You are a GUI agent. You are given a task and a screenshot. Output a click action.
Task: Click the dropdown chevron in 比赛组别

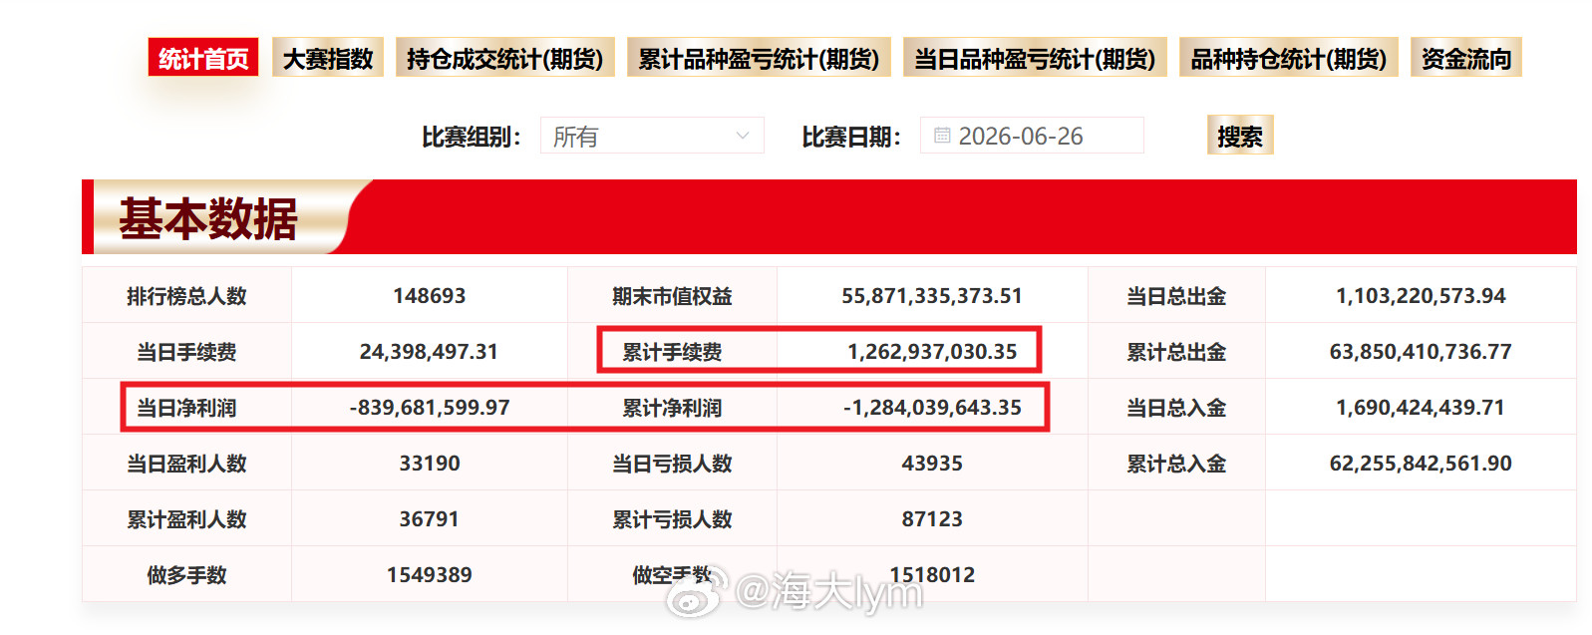click(x=743, y=136)
